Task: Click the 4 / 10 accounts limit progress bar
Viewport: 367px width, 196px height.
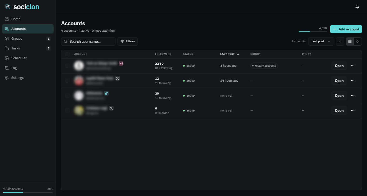Action: tap(28, 192)
